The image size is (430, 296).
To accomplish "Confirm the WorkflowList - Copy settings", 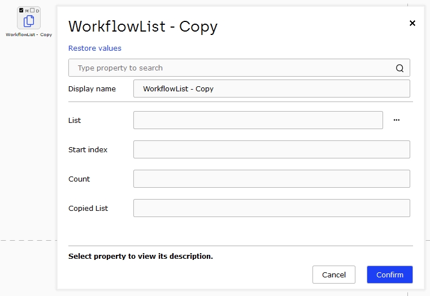I will pyautogui.click(x=390, y=275).
